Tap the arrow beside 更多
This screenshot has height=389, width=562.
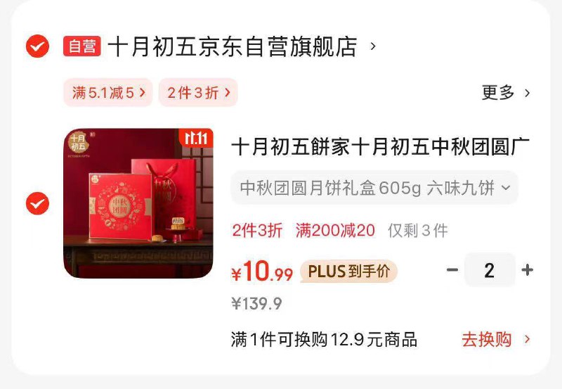point(528,93)
